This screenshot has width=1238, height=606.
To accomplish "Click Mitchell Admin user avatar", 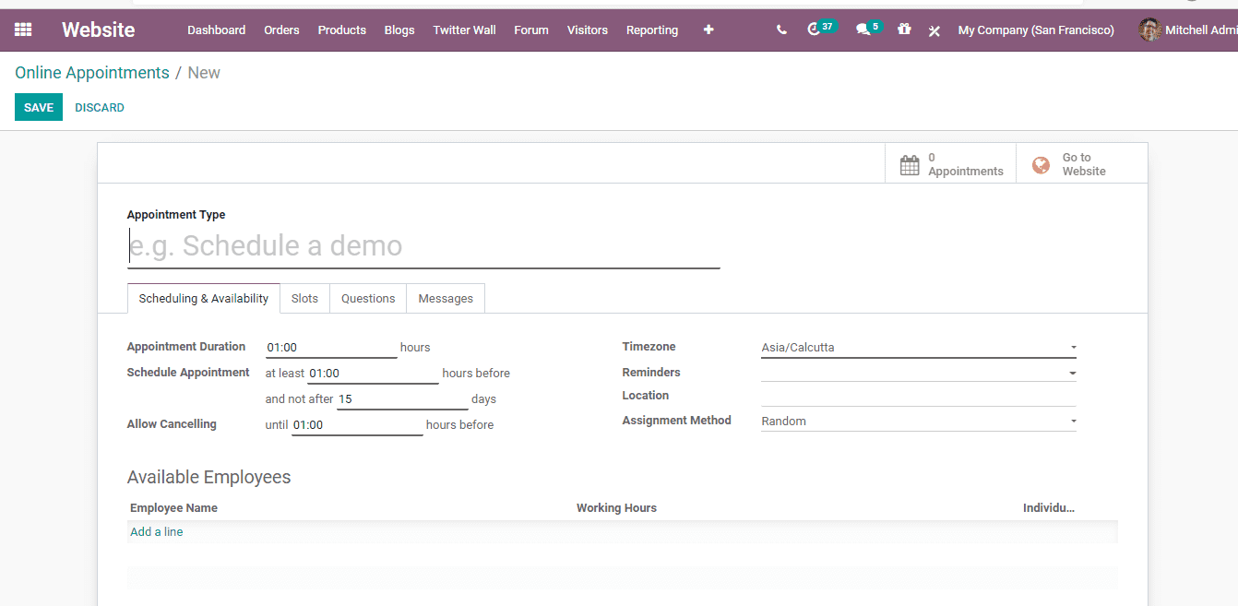I will (x=1149, y=30).
